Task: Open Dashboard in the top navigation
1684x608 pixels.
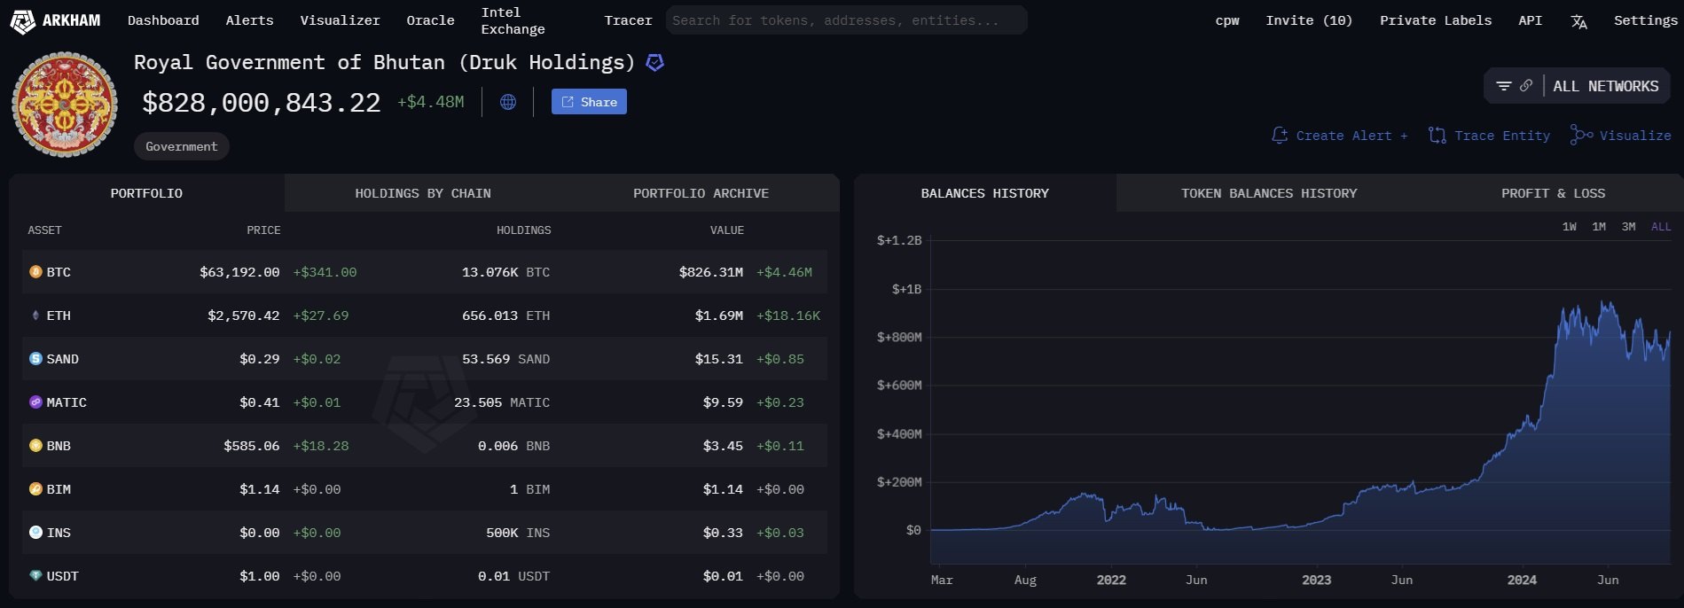Action: (x=163, y=20)
